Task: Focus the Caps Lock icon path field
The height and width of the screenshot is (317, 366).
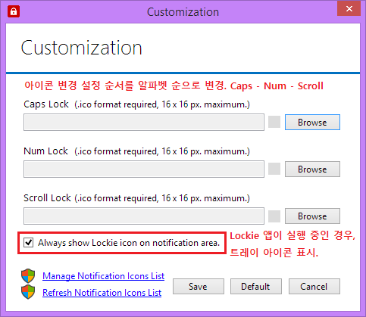Action: (144, 122)
